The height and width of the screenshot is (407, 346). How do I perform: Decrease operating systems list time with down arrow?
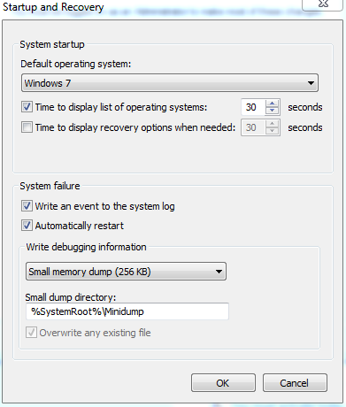click(x=273, y=111)
